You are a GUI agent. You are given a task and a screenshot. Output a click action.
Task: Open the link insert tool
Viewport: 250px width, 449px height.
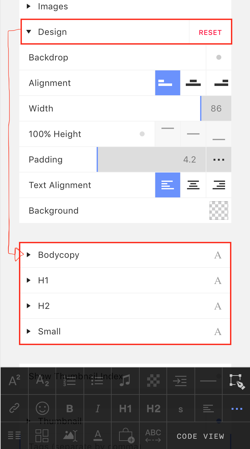click(x=14, y=408)
